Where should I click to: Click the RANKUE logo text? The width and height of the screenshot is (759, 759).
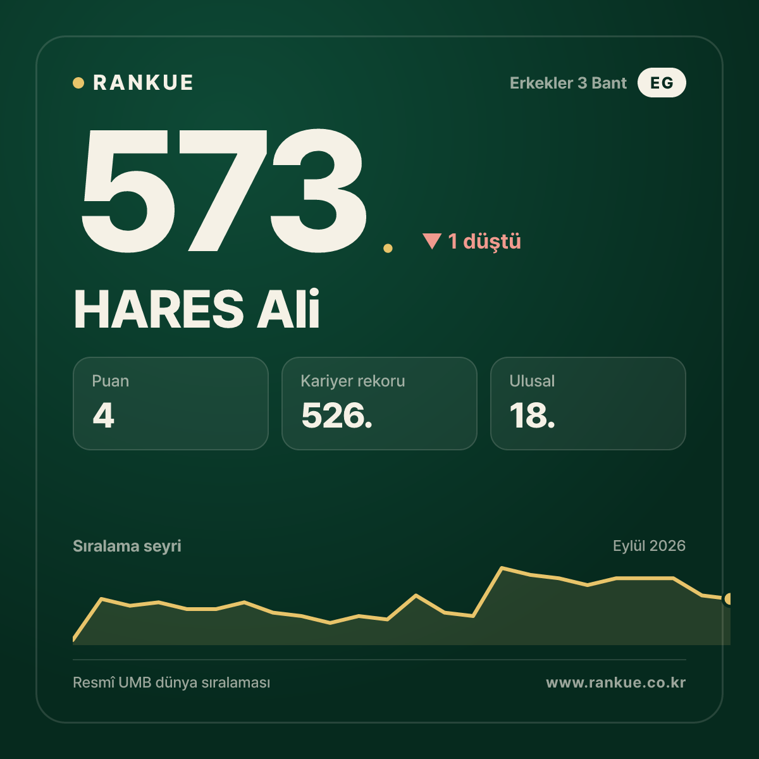coord(143,83)
